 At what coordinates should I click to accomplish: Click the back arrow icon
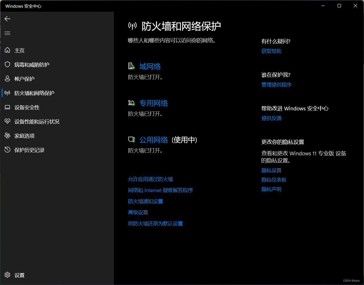coord(7,19)
